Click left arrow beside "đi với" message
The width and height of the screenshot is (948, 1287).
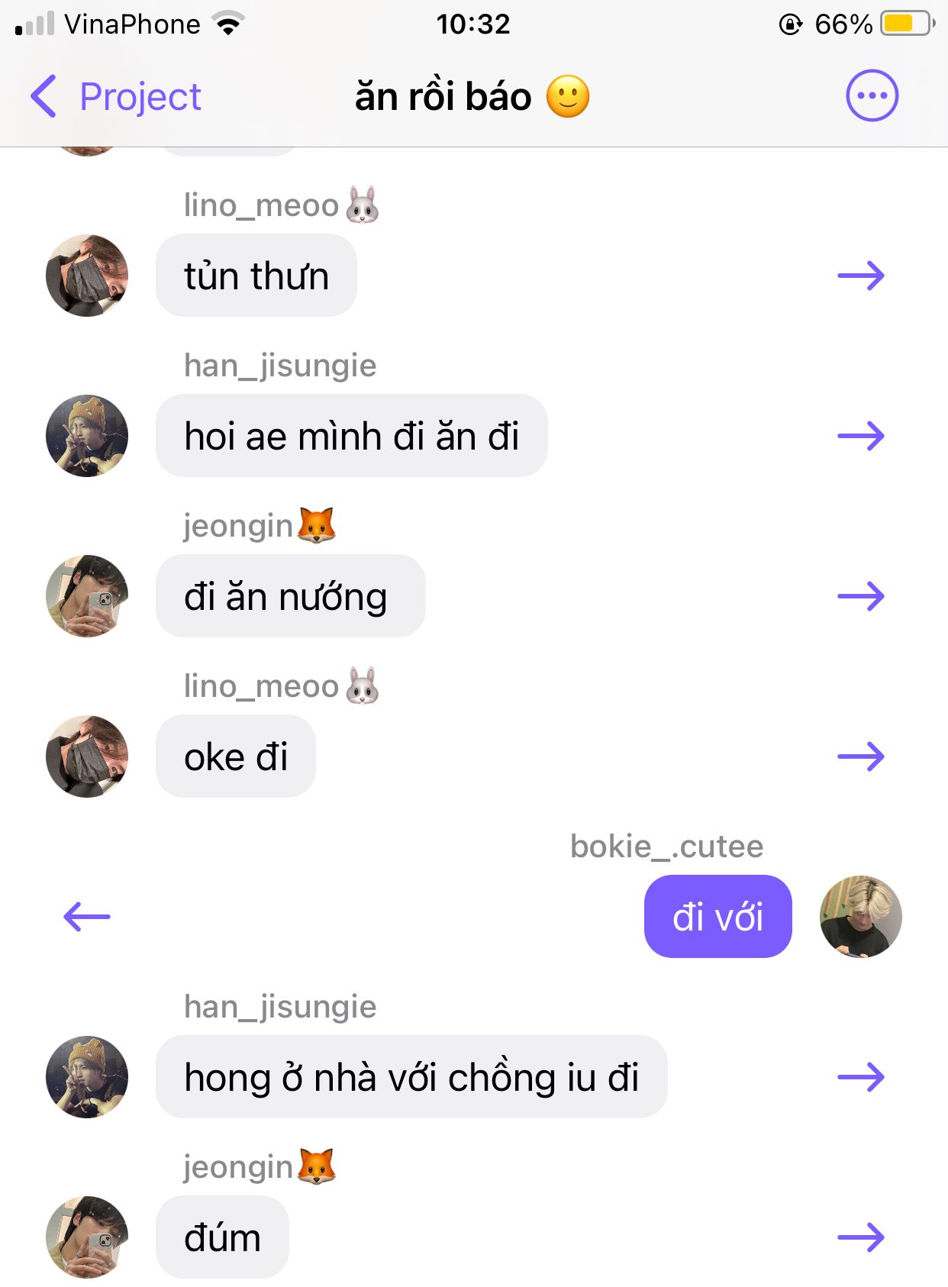pyautogui.click(x=87, y=917)
